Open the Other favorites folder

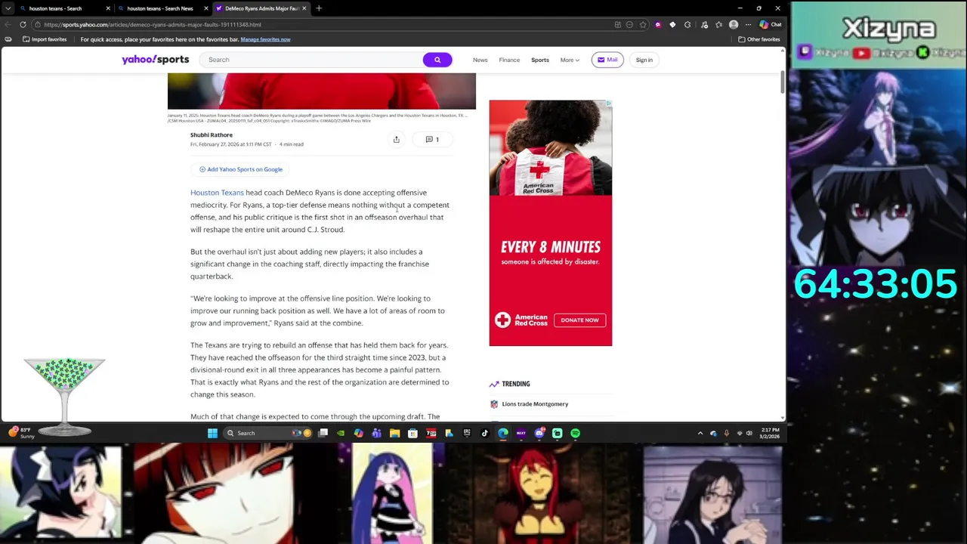pos(759,39)
